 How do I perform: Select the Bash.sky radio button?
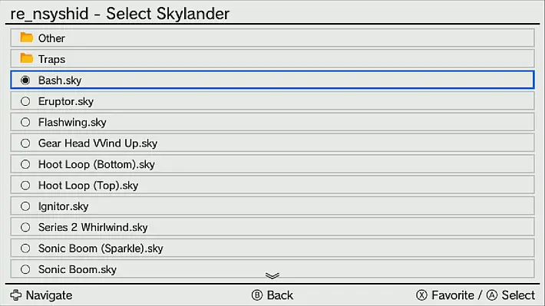pos(25,81)
